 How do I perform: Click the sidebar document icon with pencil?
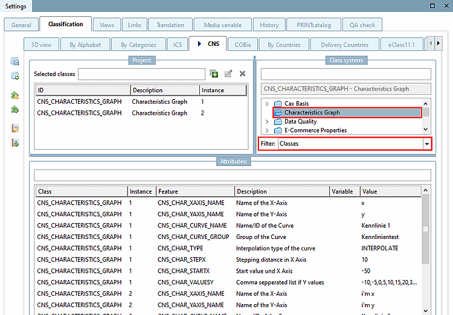point(15,129)
